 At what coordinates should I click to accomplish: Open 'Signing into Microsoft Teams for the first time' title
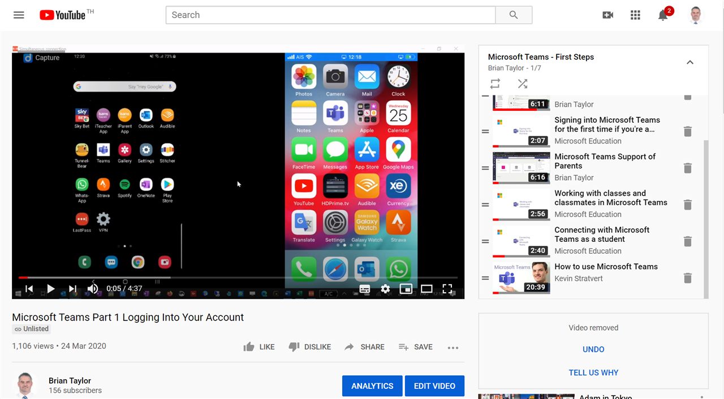click(x=607, y=124)
